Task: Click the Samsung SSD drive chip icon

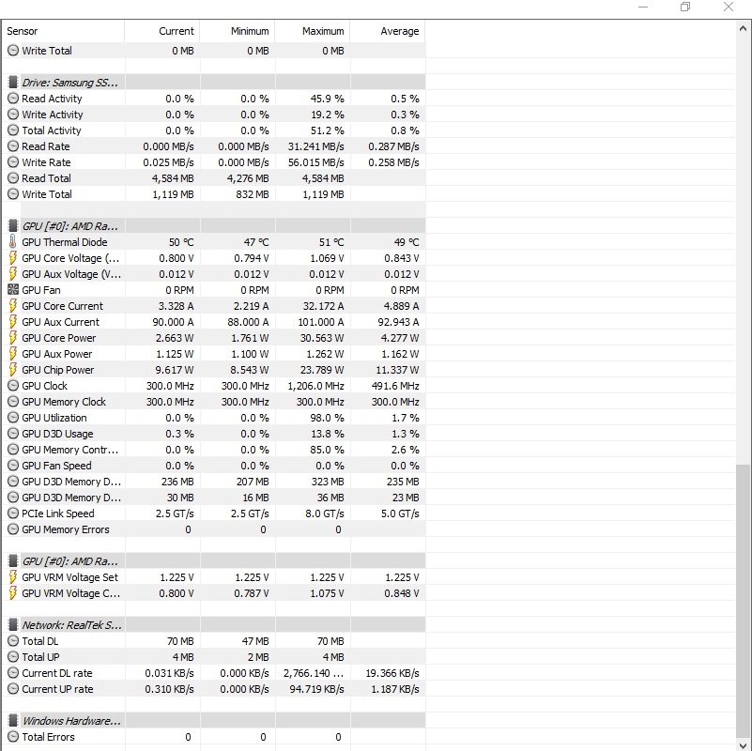Action: [x=13, y=82]
